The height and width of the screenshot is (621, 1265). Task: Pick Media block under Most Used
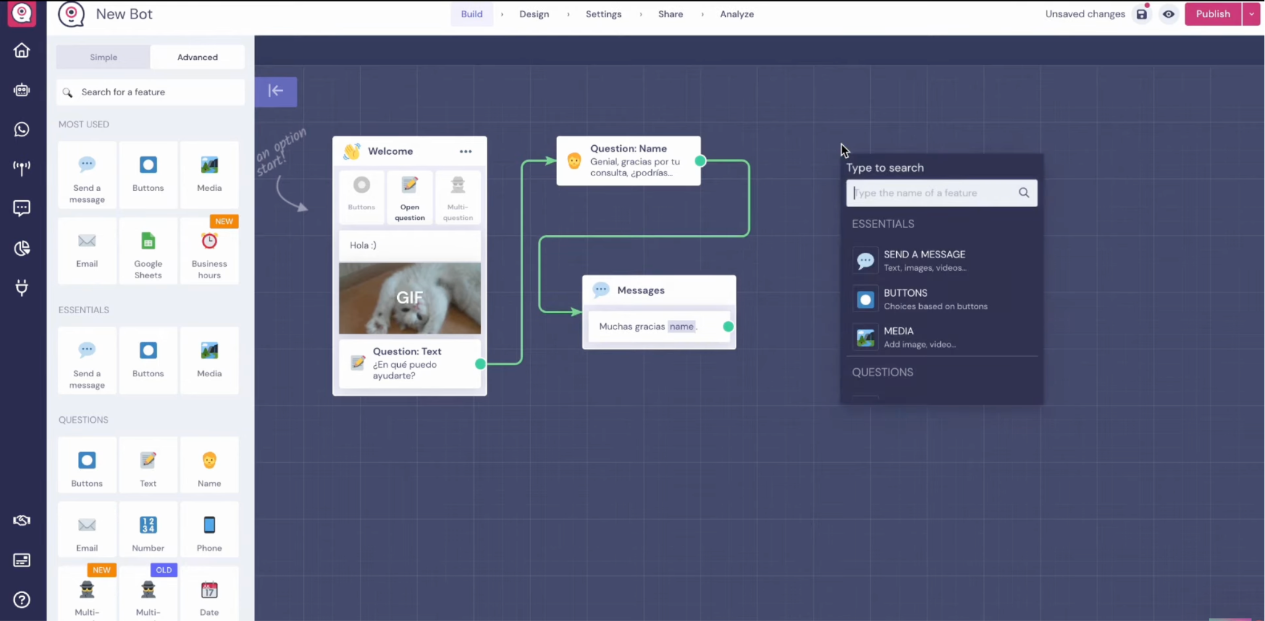[x=209, y=175]
